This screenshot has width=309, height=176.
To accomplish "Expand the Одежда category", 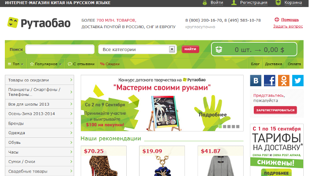I will pyautogui.click(x=39, y=133).
